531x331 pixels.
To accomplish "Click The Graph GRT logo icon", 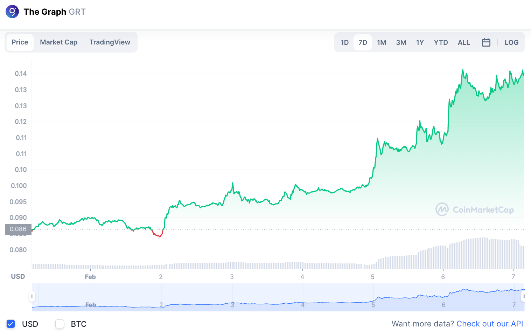I will coord(12,12).
